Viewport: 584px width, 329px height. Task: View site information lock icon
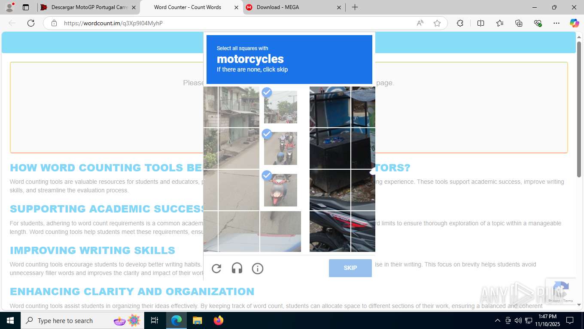[54, 23]
